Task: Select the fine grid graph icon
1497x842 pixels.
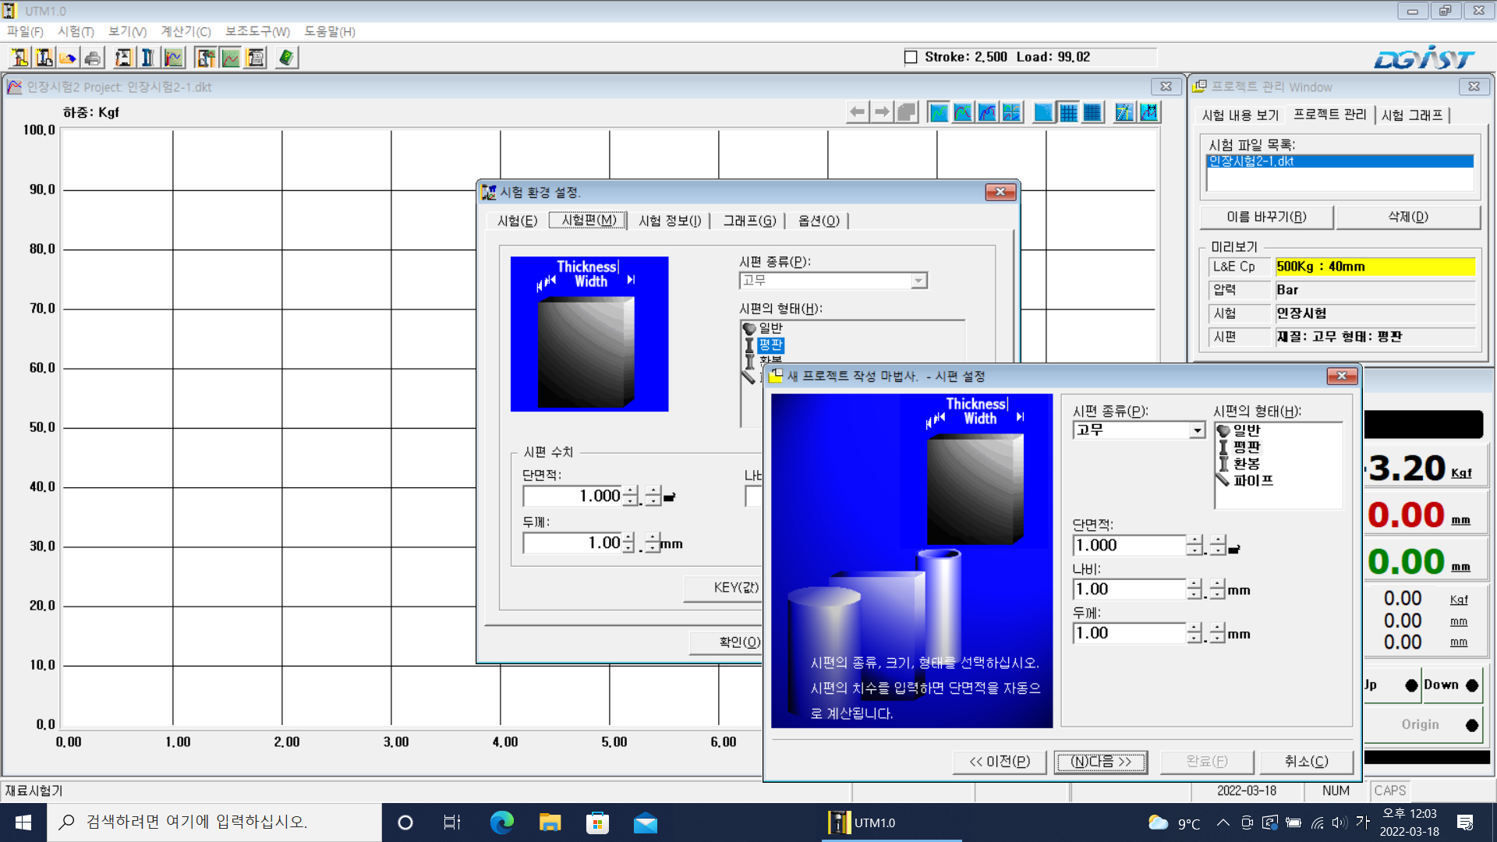Action: pos(1092,112)
